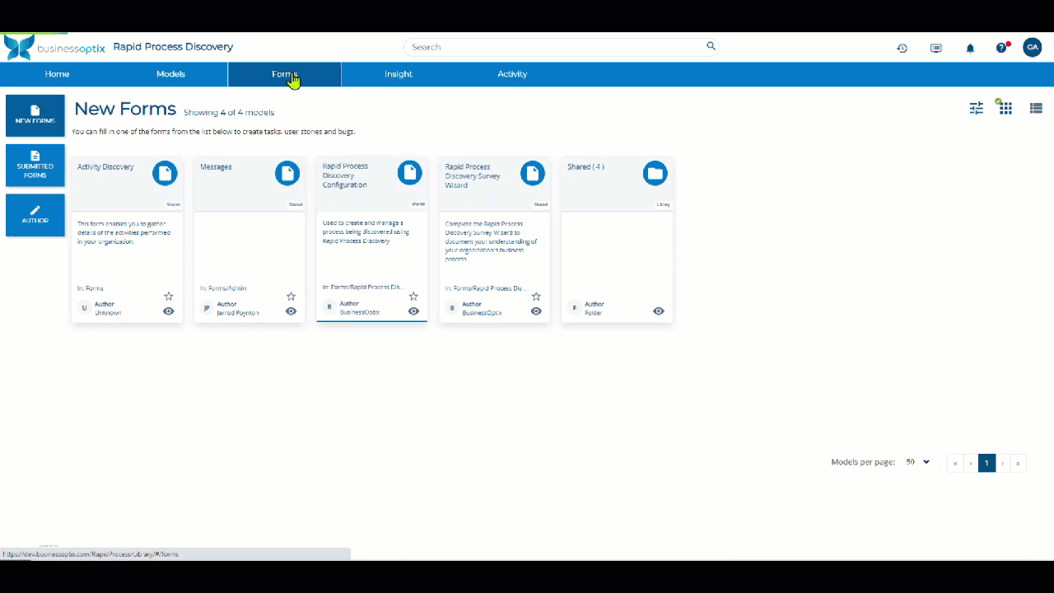Click author name 'Jarrod Poynton'
The width and height of the screenshot is (1054, 593).
238,313
